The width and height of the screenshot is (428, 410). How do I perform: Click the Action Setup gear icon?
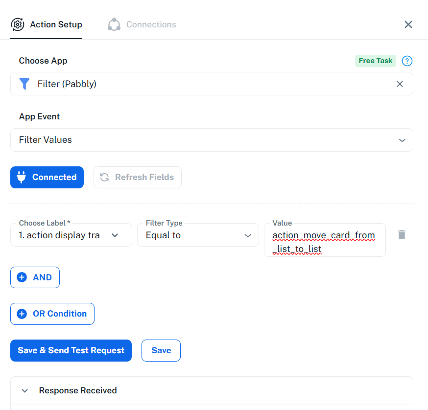[x=18, y=24]
